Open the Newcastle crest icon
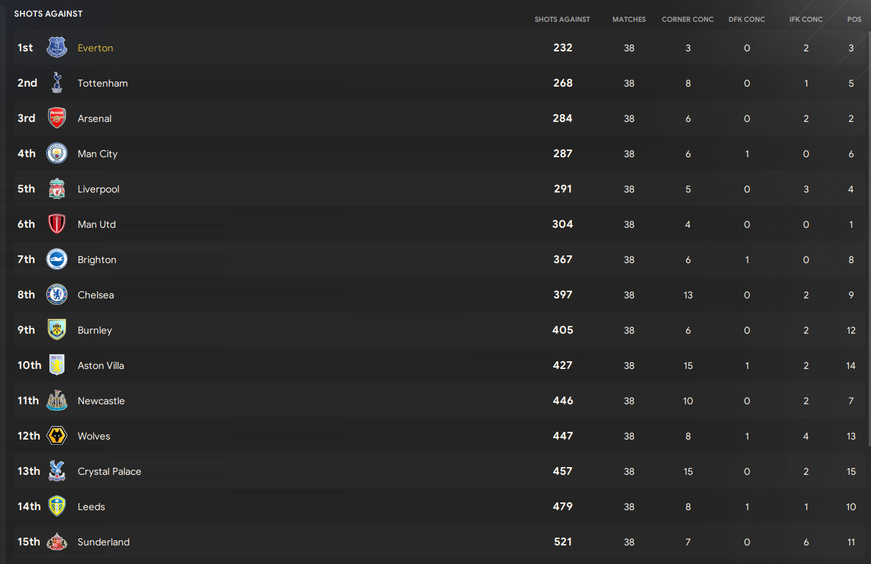 pos(57,400)
